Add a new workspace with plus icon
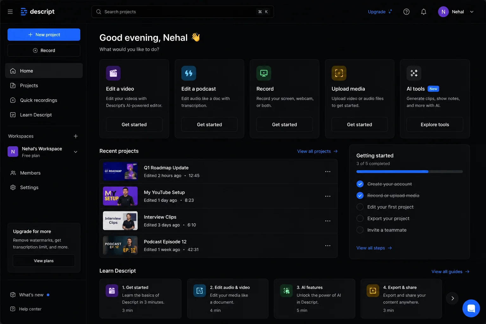The image size is (486, 324). (76, 136)
